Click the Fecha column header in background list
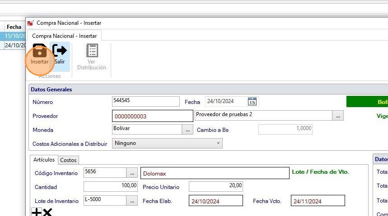The height and width of the screenshot is (216, 388). click(14, 27)
